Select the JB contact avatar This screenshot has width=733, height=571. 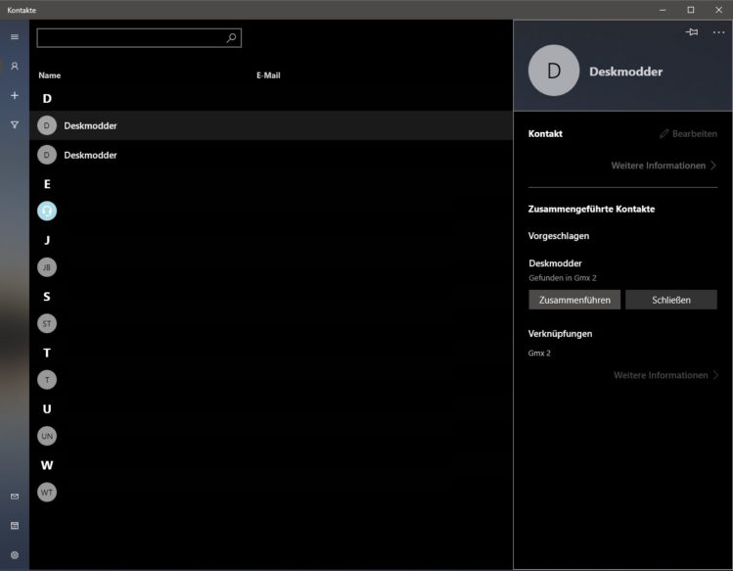click(x=47, y=267)
